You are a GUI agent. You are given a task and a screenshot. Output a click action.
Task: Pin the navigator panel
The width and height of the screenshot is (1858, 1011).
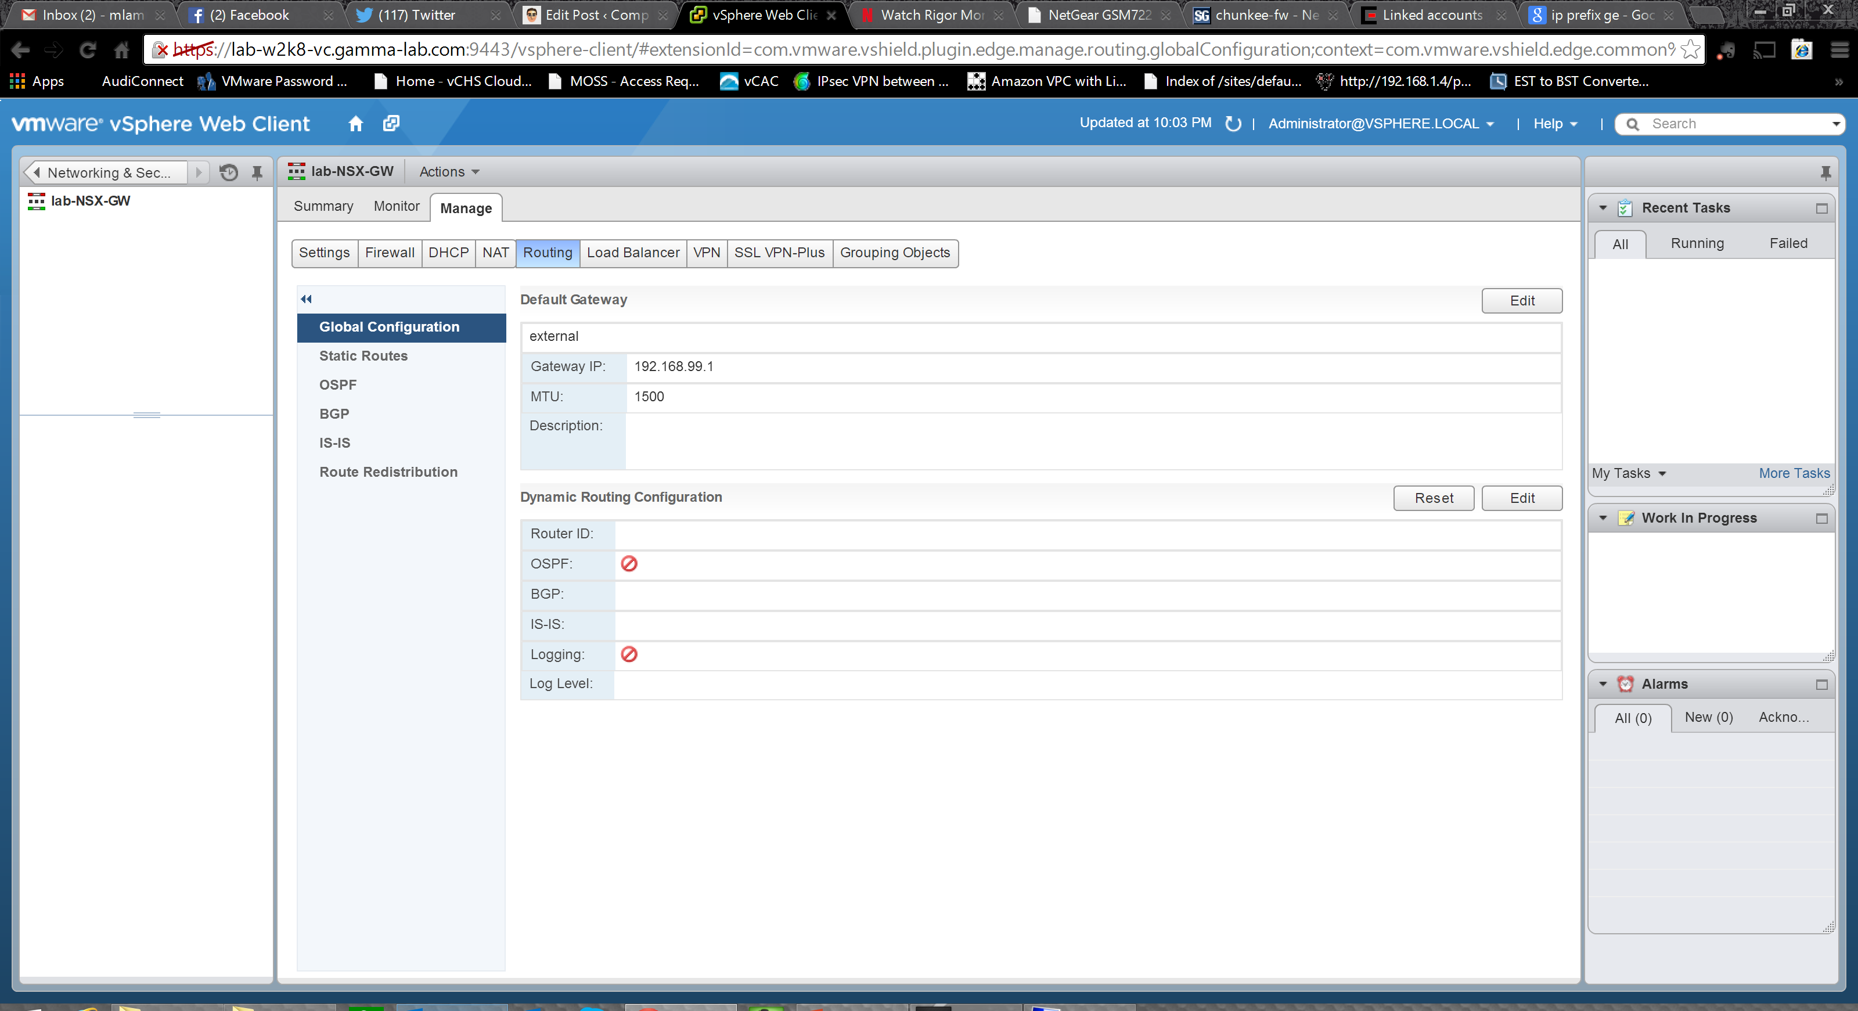tap(257, 172)
